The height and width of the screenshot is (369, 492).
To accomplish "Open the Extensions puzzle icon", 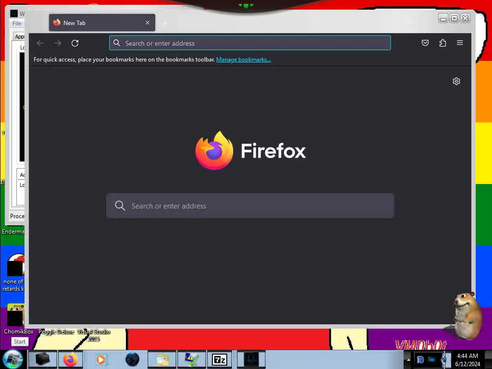I will [443, 43].
